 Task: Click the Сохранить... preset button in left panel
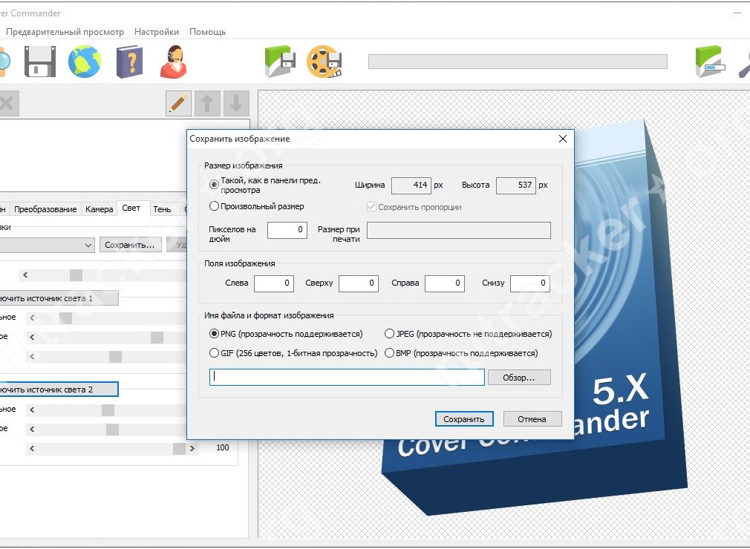coord(130,245)
